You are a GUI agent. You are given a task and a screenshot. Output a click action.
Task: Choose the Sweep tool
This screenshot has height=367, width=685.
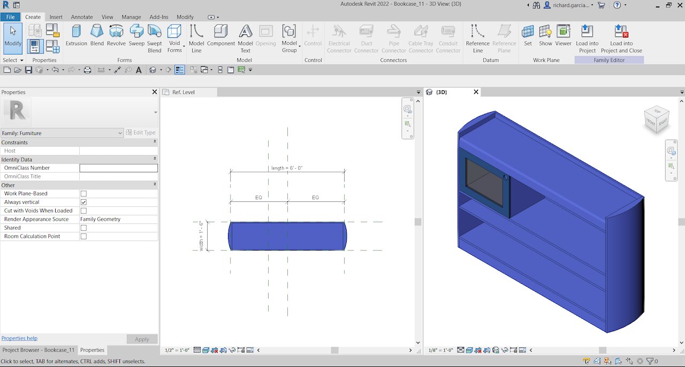(136, 35)
